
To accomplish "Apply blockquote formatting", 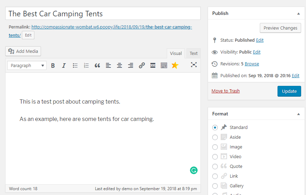I will [x=97, y=65].
